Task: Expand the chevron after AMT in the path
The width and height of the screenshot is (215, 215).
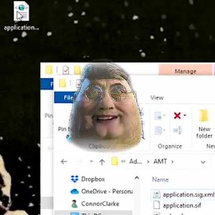Action: pyautogui.click(x=172, y=162)
